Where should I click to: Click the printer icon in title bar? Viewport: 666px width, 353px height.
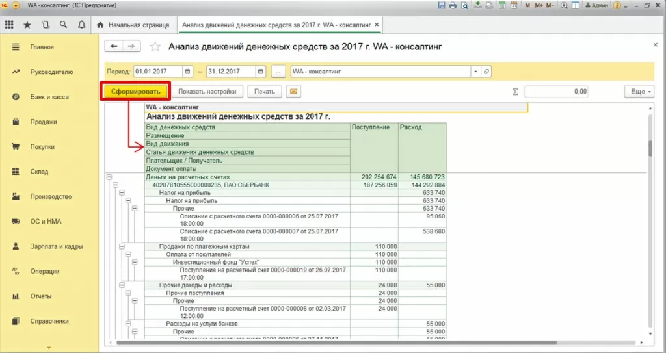coord(453,5)
